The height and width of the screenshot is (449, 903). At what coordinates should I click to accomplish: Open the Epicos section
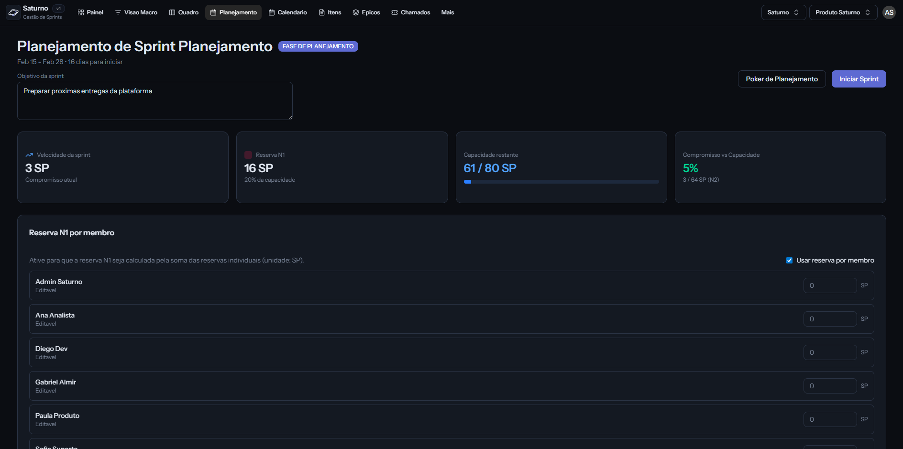[366, 12]
